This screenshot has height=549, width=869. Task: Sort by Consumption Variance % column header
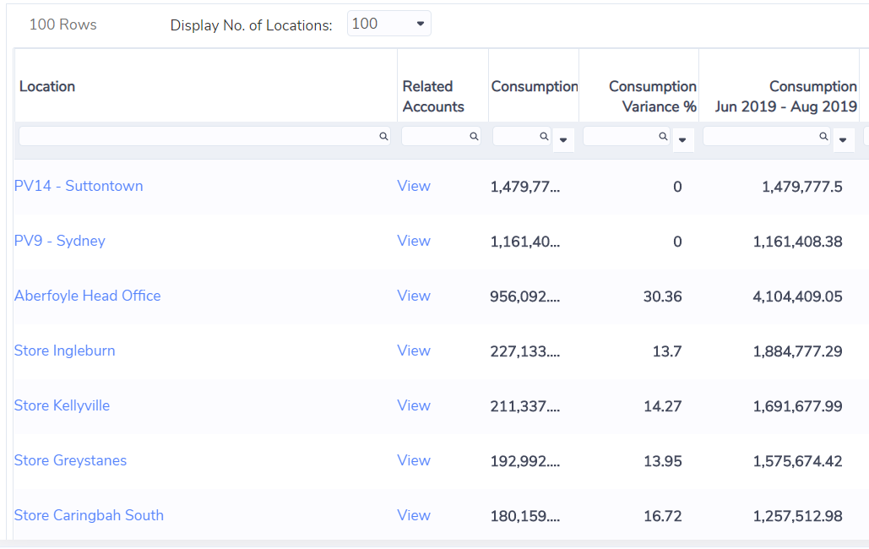(x=652, y=96)
